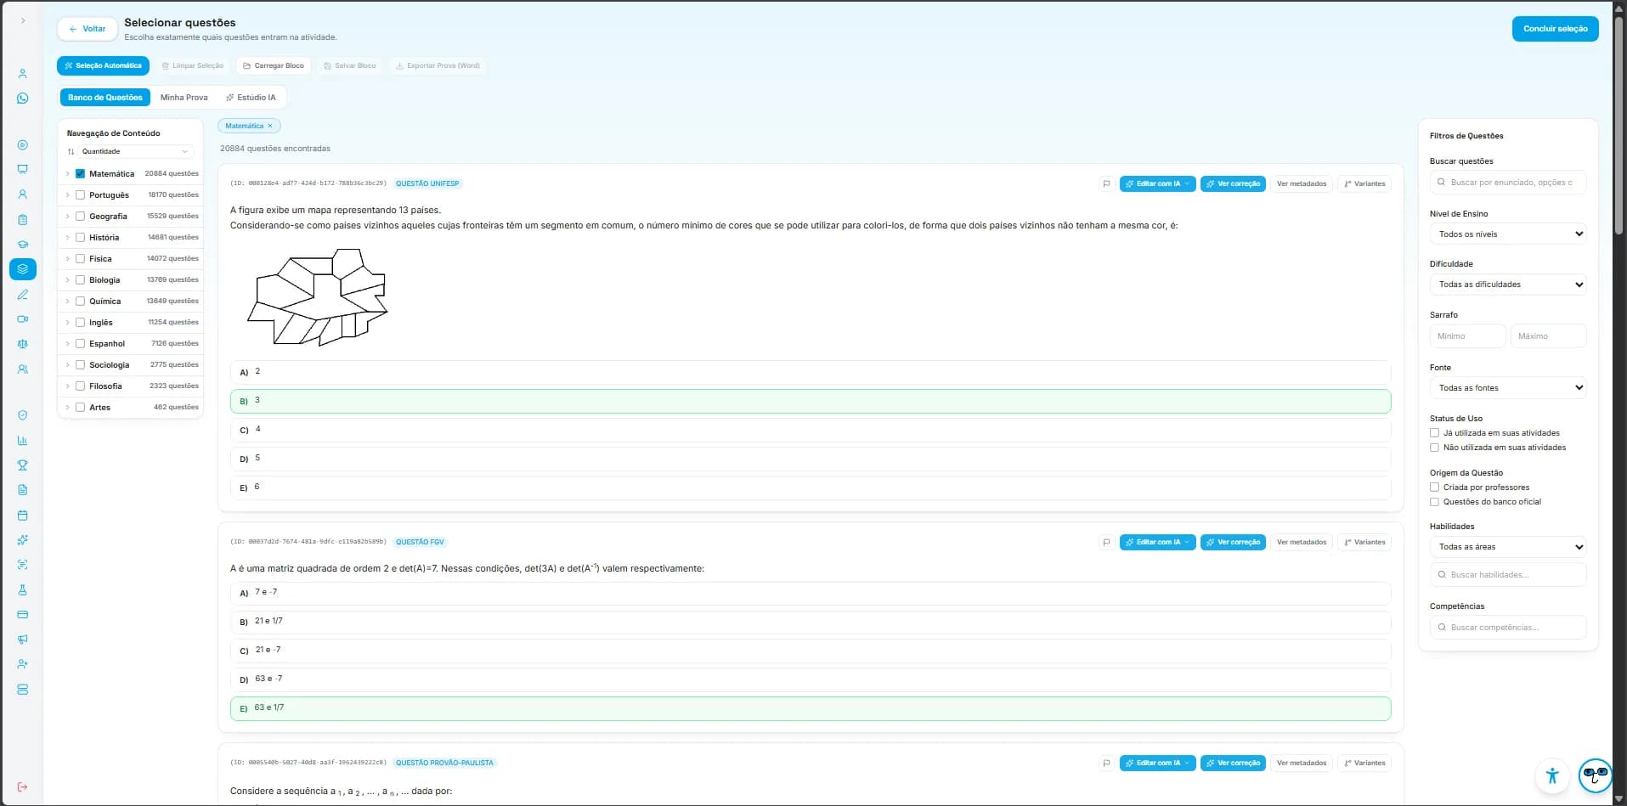Screen dimensions: 1627x806
Task: Open the Habilidades 'Todas as áreas' dropdown
Action: pos(1507,547)
